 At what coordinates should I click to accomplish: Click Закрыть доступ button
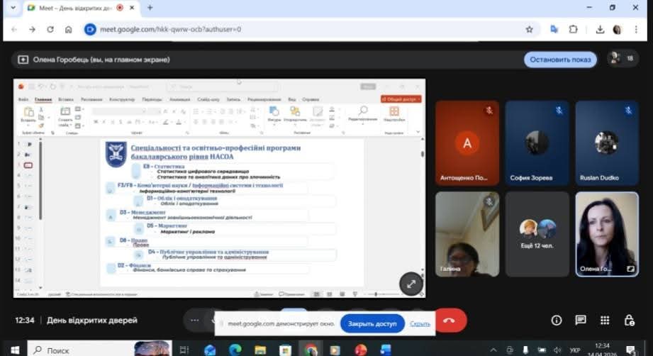(372, 323)
